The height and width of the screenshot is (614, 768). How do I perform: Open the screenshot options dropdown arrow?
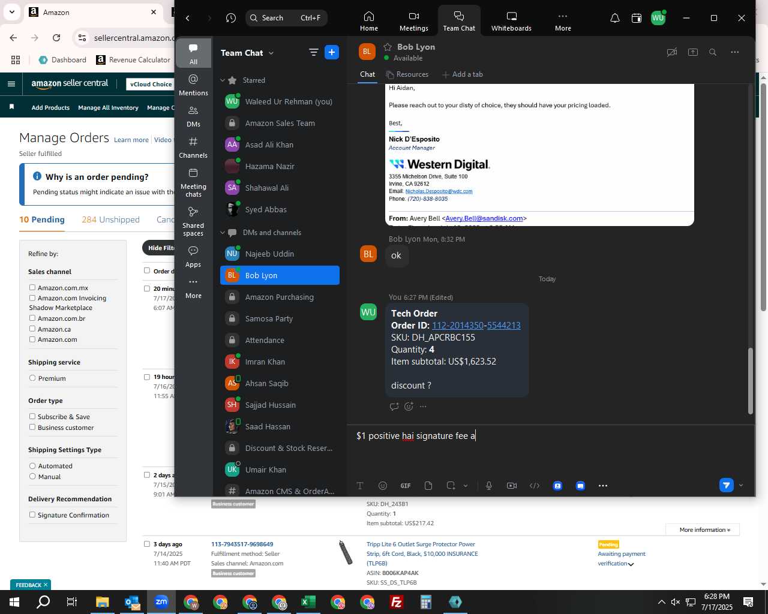[466, 486]
